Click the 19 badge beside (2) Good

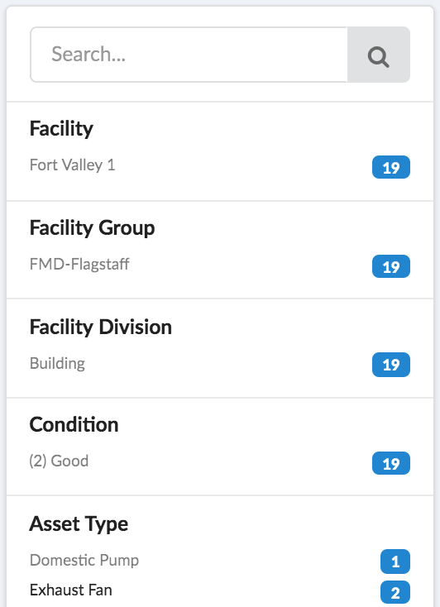[x=391, y=463]
